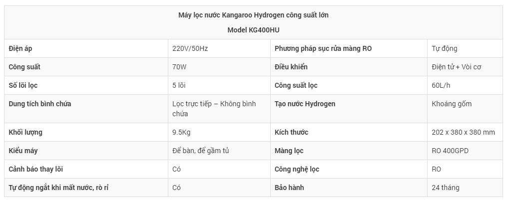The image size is (508, 201).
Task: Click the '9.5Kg' weight value
Action: [181, 132]
